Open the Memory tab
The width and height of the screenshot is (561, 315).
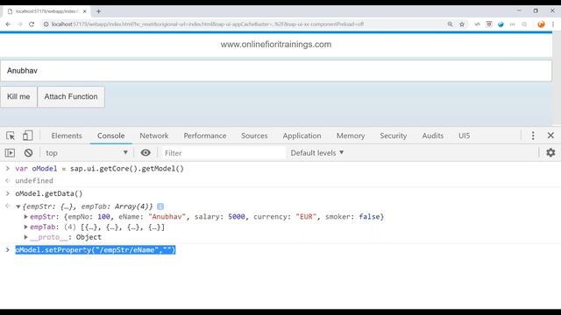[x=351, y=136]
